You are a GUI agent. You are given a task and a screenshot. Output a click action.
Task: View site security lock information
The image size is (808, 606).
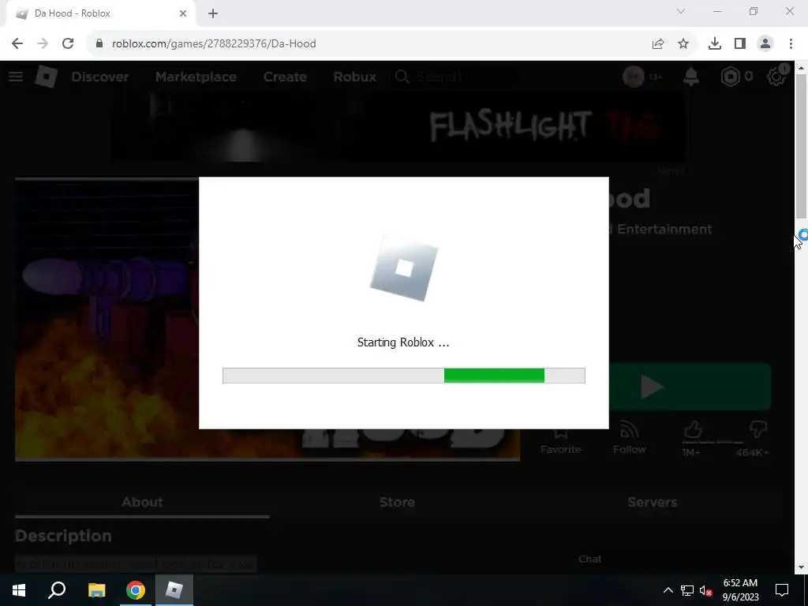[x=99, y=43]
